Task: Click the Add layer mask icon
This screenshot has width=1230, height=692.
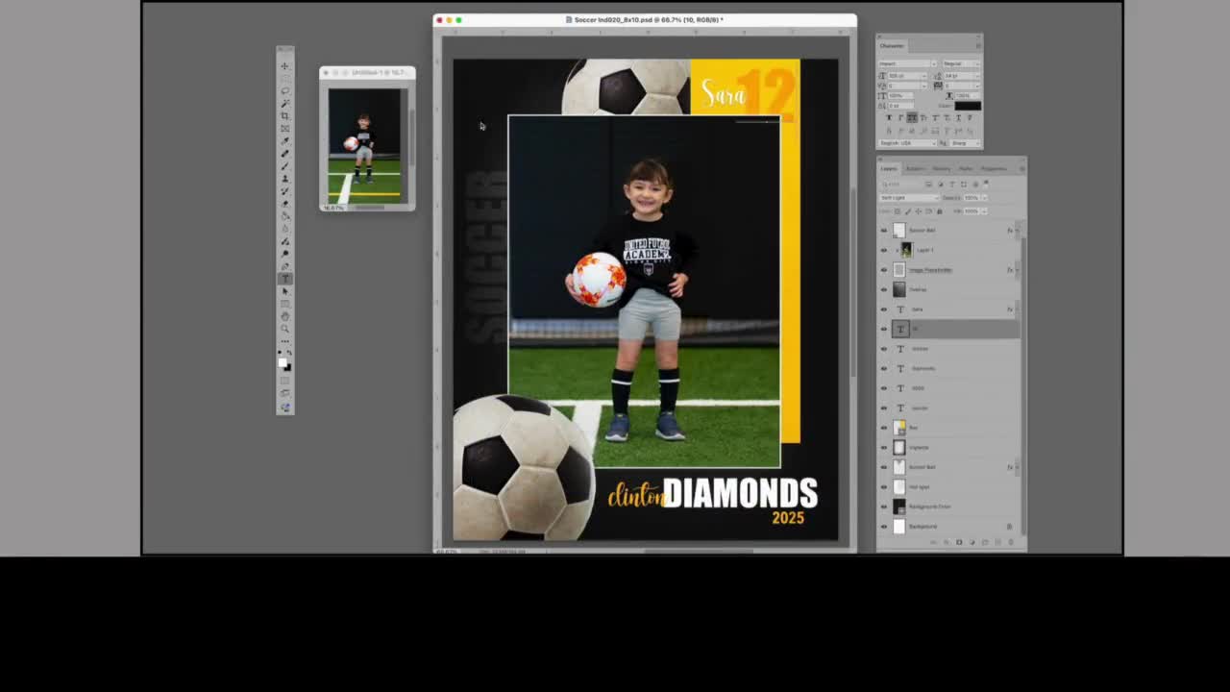Action: tap(959, 541)
